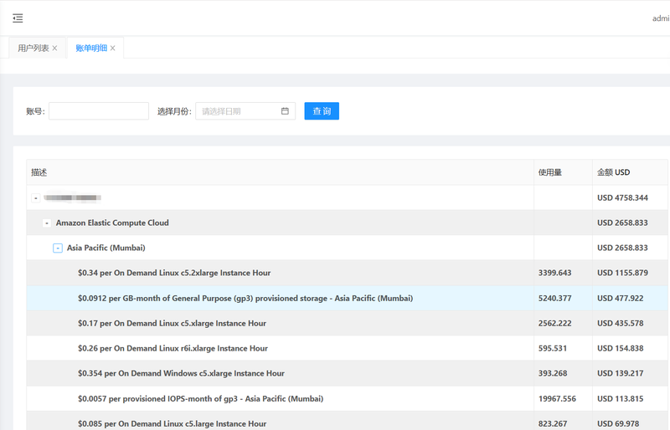670x430 pixels.
Task: Click usage value 19967.556
Action: pyautogui.click(x=557, y=399)
